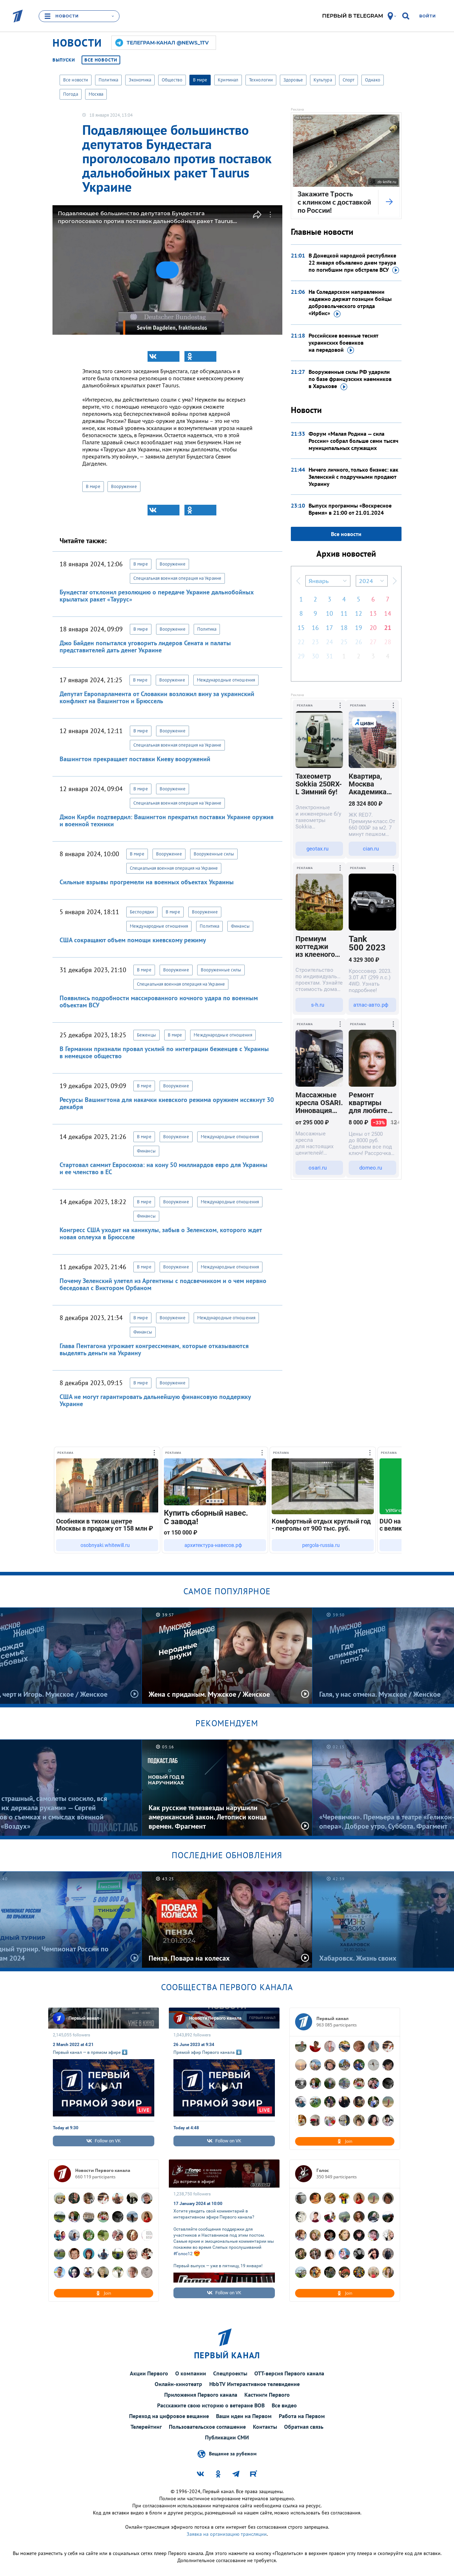This screenshot has height=2576, width=454.
Task: Open the footer link О компании
Action: coord(190,2373)
